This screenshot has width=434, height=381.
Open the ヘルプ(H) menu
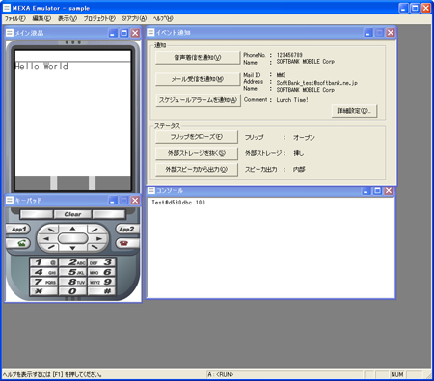pyautogui.click(x=163, y=18)
